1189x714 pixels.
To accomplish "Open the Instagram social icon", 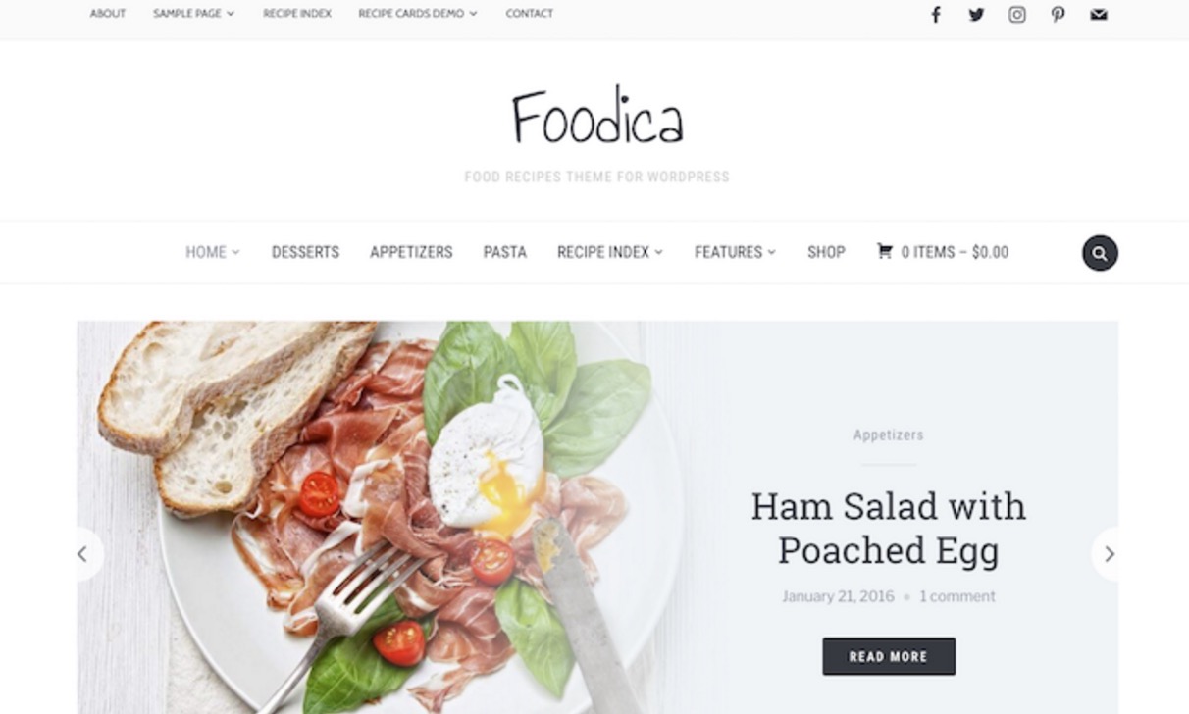I will tap(1017, 14).
